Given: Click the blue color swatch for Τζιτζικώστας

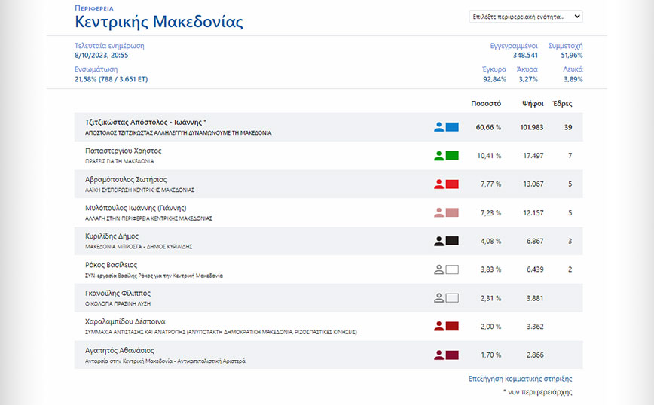Looking at the screenshot, I should click(452, 127).
